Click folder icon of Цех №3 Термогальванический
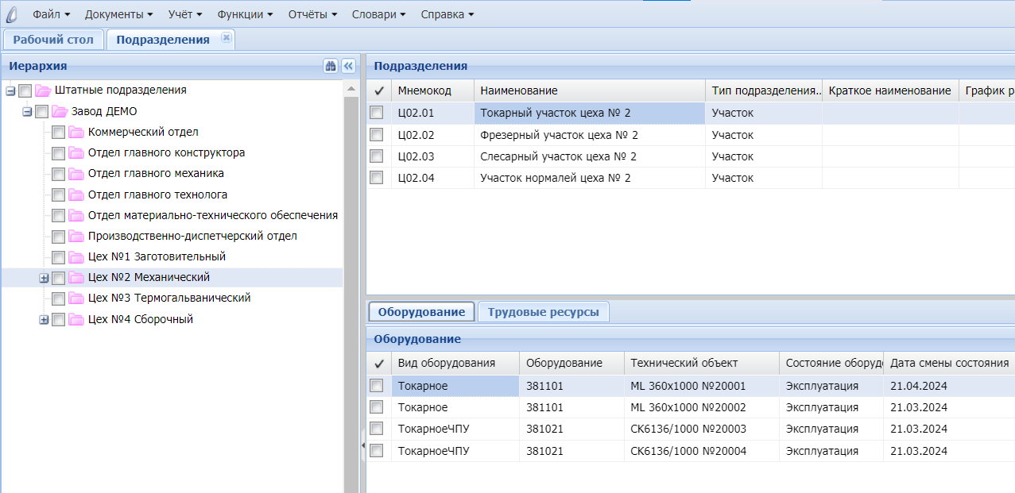Screen dimensions: 1015x493 tap(76, 298)
